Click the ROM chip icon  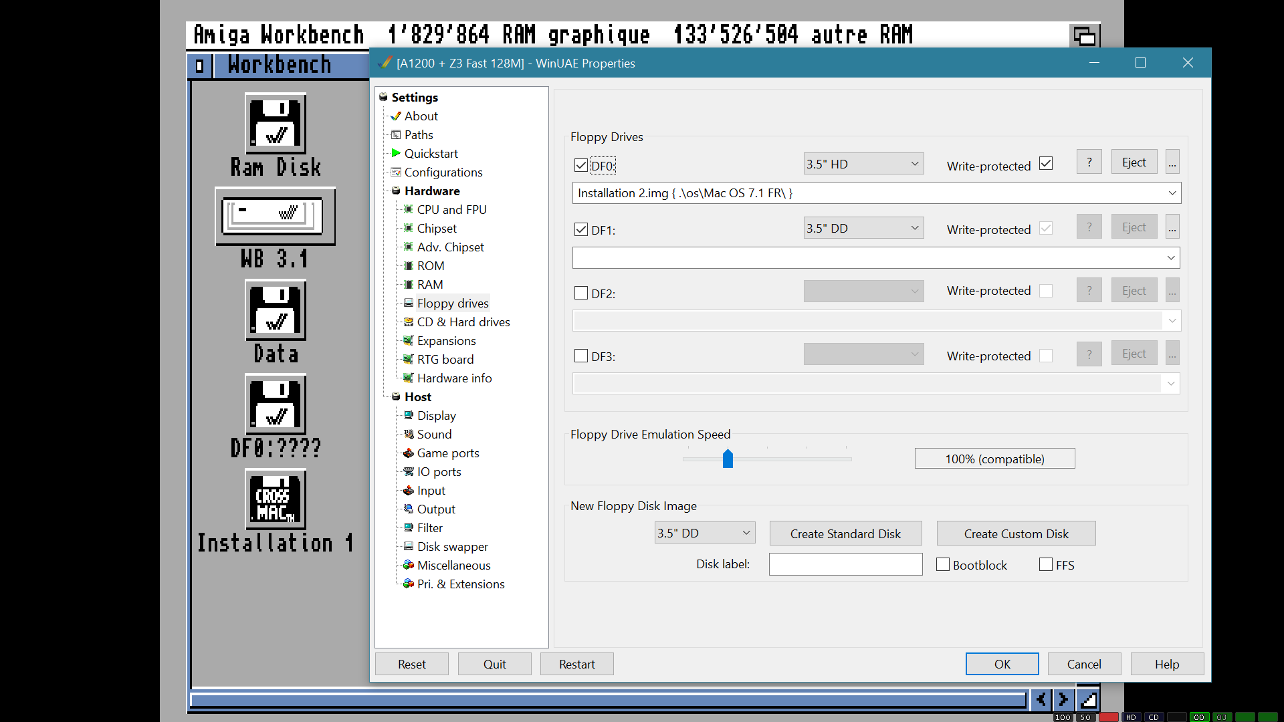(409, 265)
